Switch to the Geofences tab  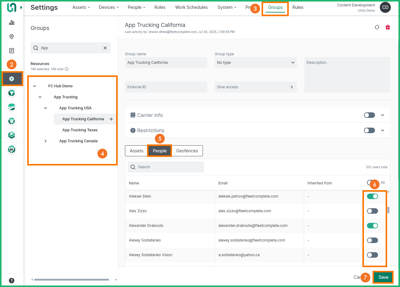coord(187,151)
